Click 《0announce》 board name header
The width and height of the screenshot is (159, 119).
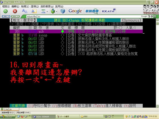131,20
